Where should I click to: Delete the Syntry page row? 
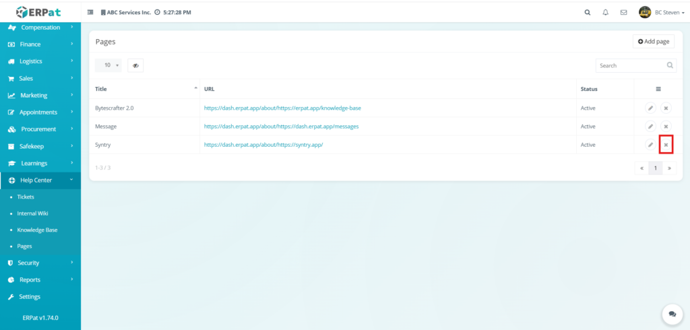click(x=666, y=145)
